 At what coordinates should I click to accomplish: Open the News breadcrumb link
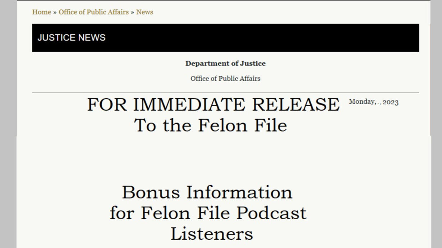click(144, 12)
